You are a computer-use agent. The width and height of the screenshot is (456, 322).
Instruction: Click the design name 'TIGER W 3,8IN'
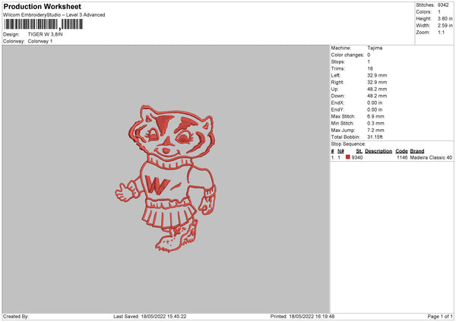(45, 34)
